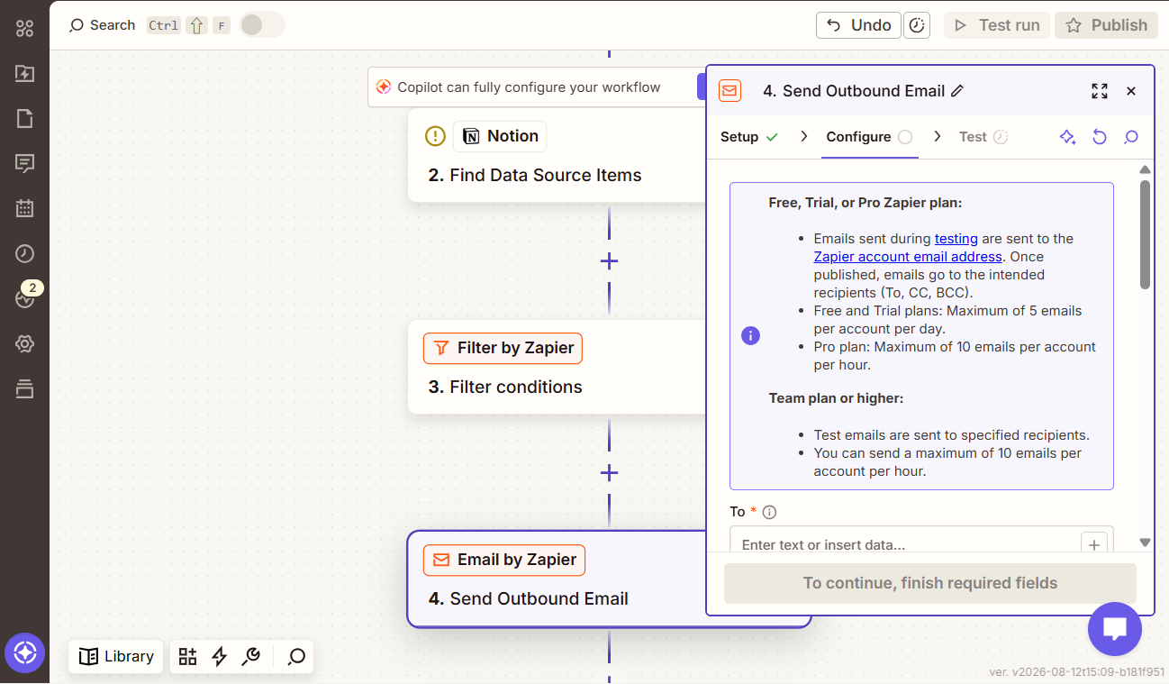Expand the step panel to full screen
Image resolution: width=1169 pixels, height=684 pixels.
pyautogui.click(x=1100, y=91)
